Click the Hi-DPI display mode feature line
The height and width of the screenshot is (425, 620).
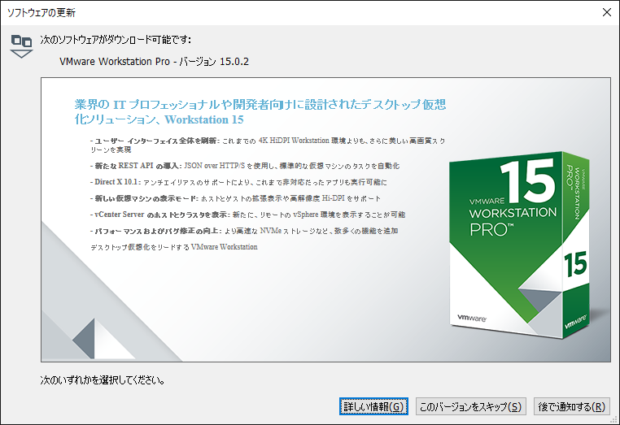pyautogui.click(x=236, y=198)
